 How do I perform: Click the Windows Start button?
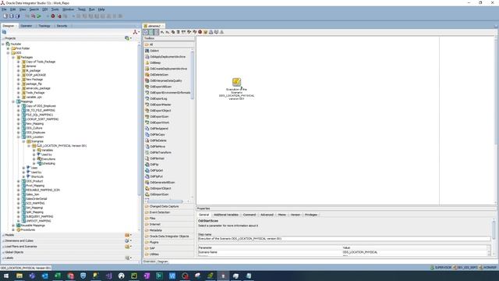point(6,276)
